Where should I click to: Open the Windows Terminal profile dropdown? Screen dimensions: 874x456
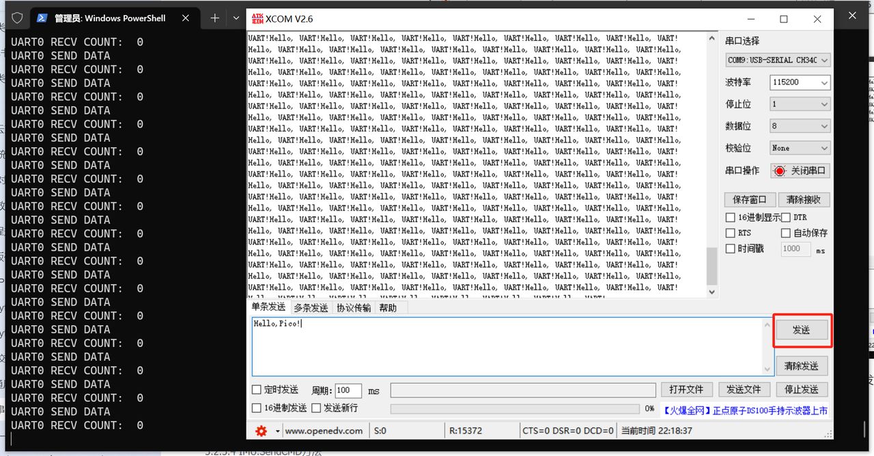click(x=236, y=18)
